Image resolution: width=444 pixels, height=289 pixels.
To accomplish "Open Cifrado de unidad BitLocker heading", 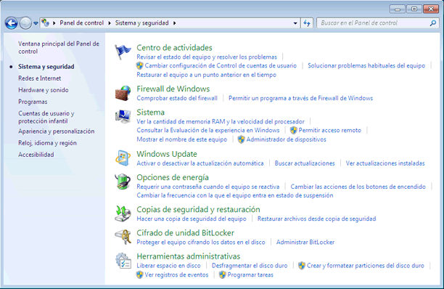I will (x=185, y=233).
